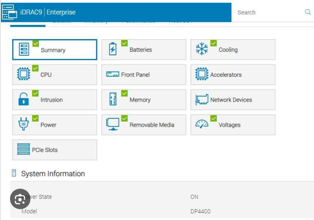Click the padlock Intrusion icon
The image size is (314, 220).
pyautogui.click(x=24, y=100)
